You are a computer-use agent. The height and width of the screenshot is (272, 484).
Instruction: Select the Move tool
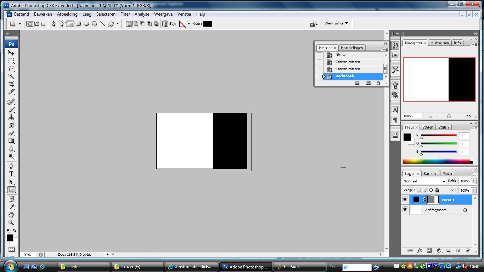(x=11, y=53)
